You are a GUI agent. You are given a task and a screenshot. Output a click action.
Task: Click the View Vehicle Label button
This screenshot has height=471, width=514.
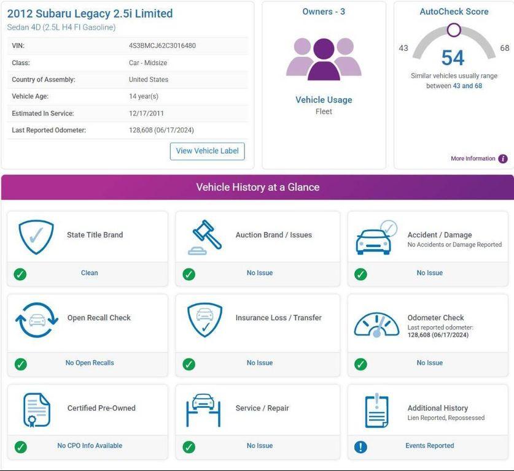(207, 151)
